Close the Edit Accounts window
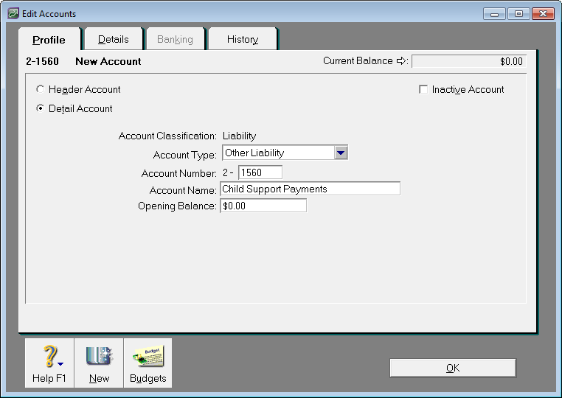This screenshot has height=398, width=562. (x=543, y=14)
